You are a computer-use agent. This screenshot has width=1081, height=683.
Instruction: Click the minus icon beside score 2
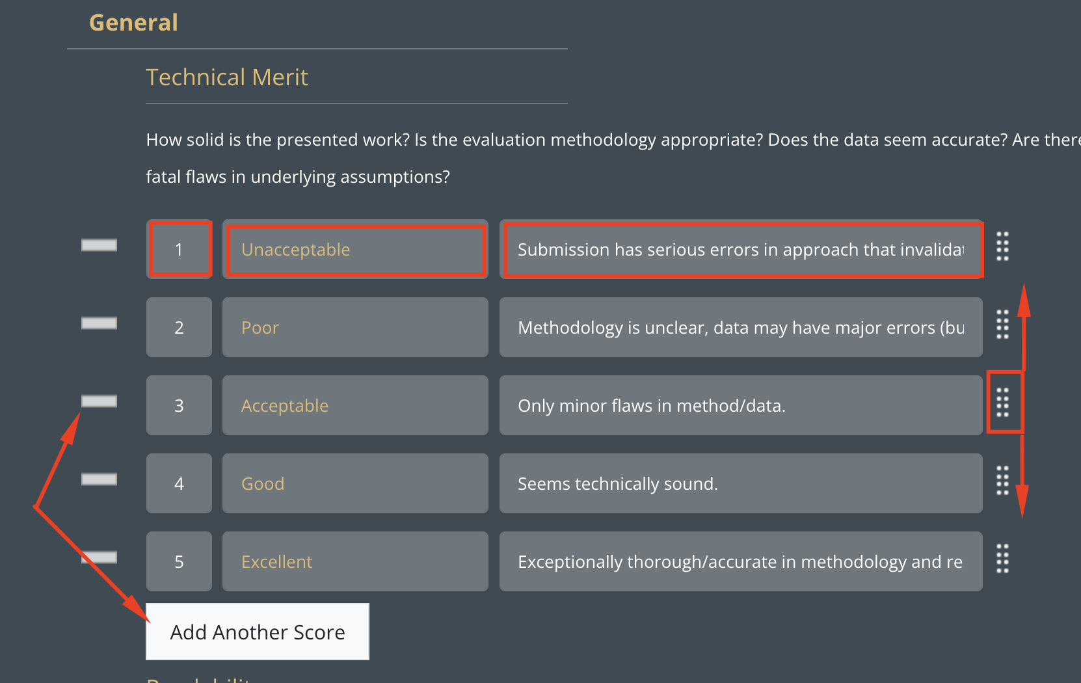(x=99, y=323)
